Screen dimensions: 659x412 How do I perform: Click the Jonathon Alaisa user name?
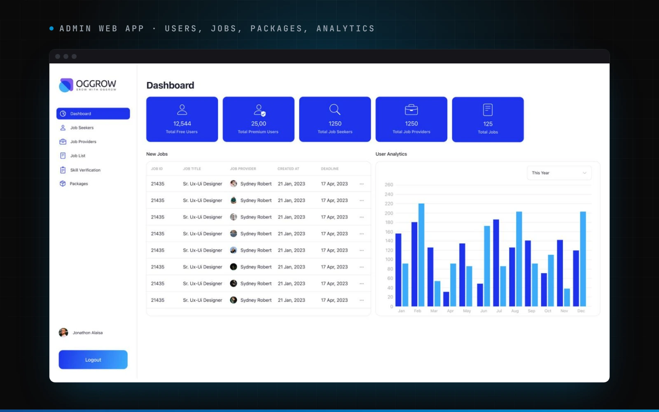tap(88, 333)
